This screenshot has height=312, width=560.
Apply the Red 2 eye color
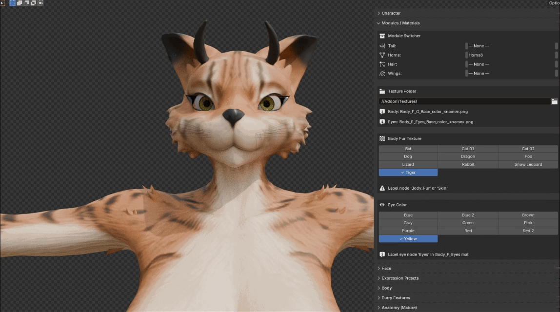[x=528, y=231]
